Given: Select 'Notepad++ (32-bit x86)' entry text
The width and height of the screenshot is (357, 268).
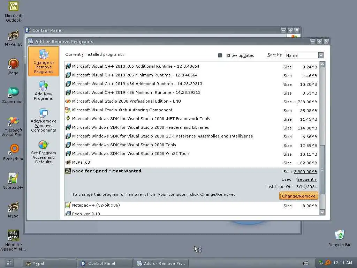Looking at the screenshot, I should click(x=96, y=205).
